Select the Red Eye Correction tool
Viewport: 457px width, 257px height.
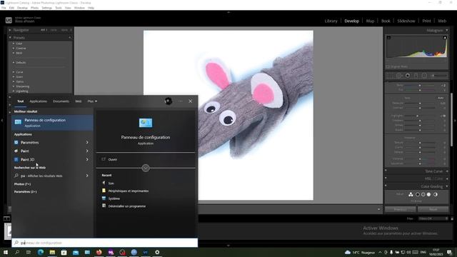pos(408,76)
